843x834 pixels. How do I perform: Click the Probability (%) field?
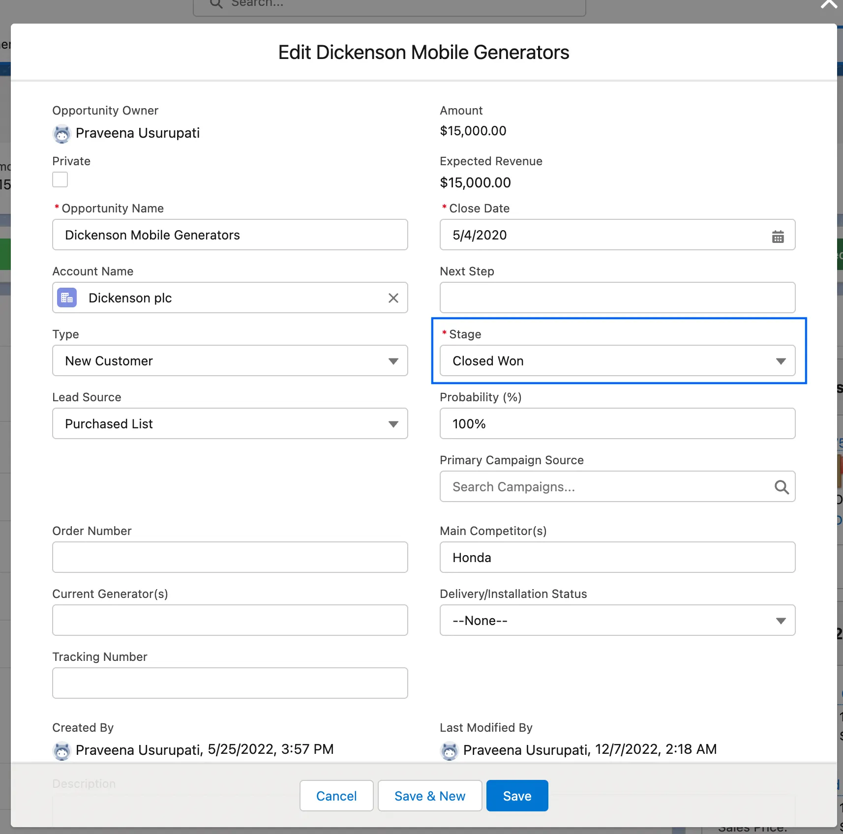click(x=617, y=423)
